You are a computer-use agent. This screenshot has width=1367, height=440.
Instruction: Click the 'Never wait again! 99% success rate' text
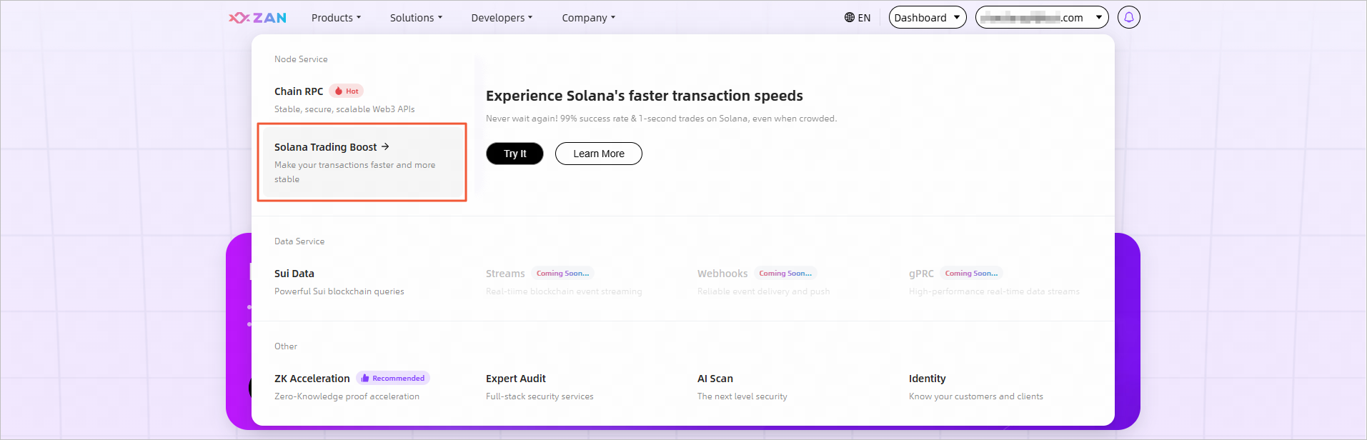[x=661, y=119]
